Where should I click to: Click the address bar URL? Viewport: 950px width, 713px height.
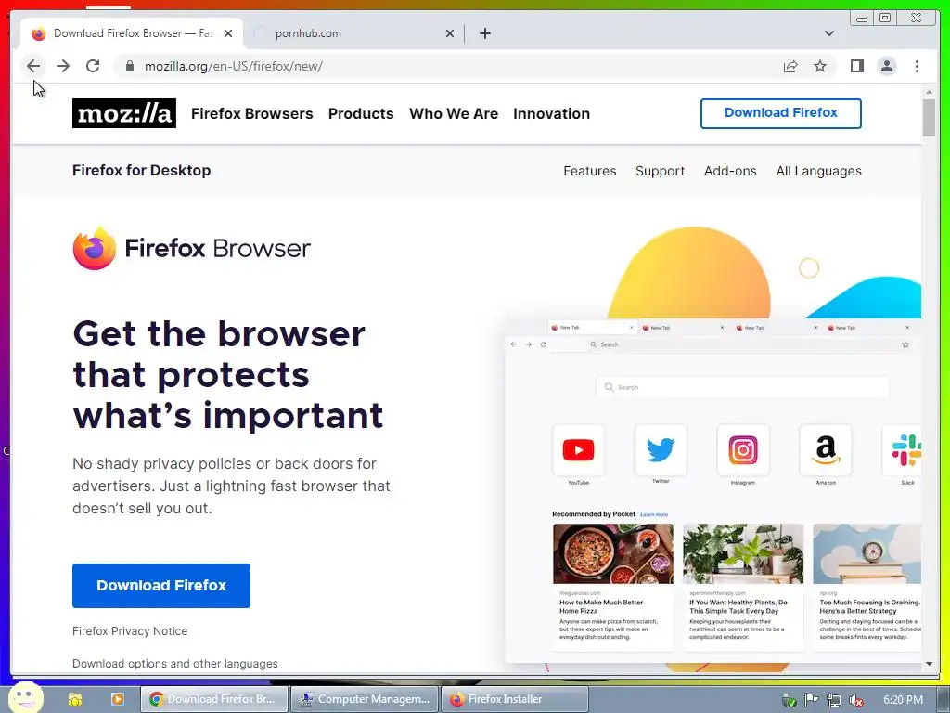click(x=233, y=66)
